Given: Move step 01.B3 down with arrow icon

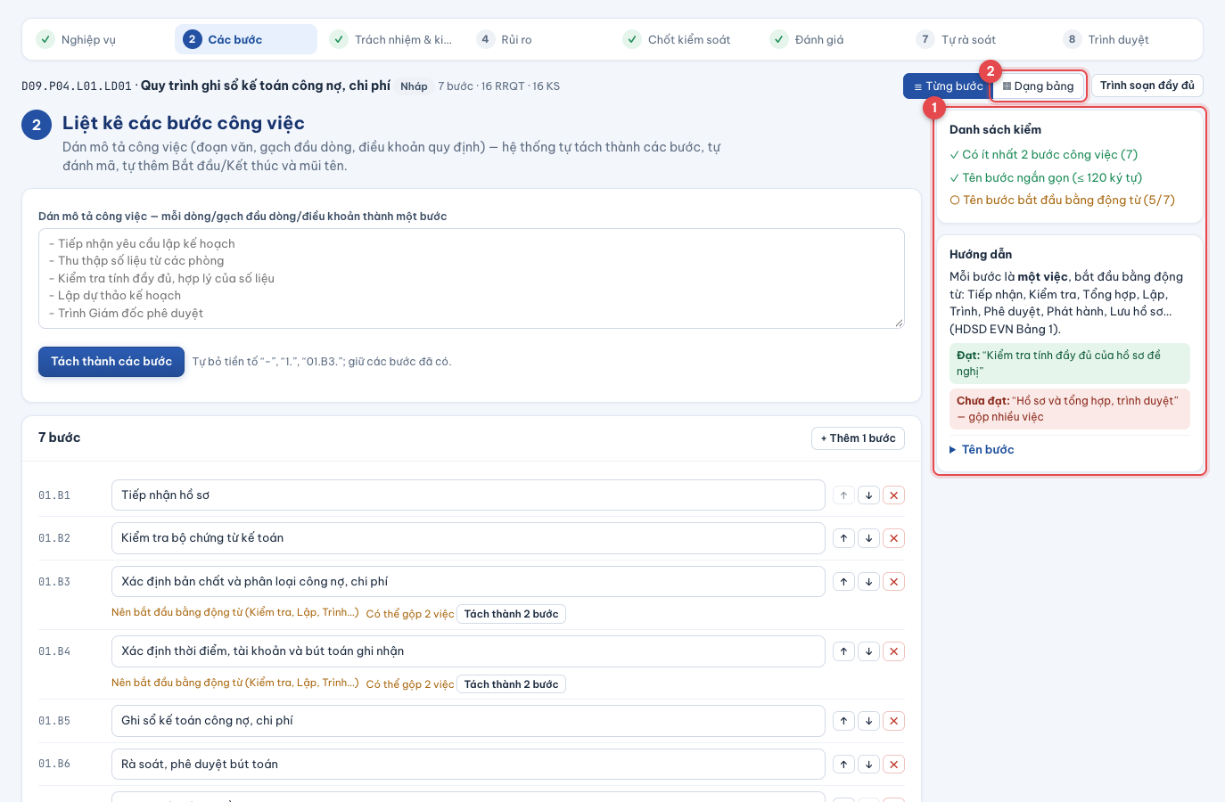Looking at the screenshot, I should click(868, 582).
